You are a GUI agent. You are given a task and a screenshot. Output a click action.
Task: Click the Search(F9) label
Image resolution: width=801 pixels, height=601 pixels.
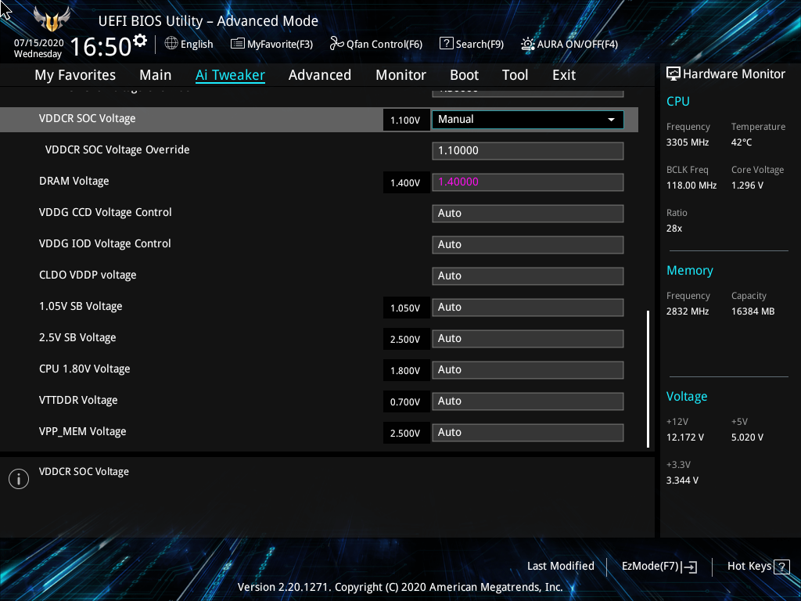[x=480, y=45]
